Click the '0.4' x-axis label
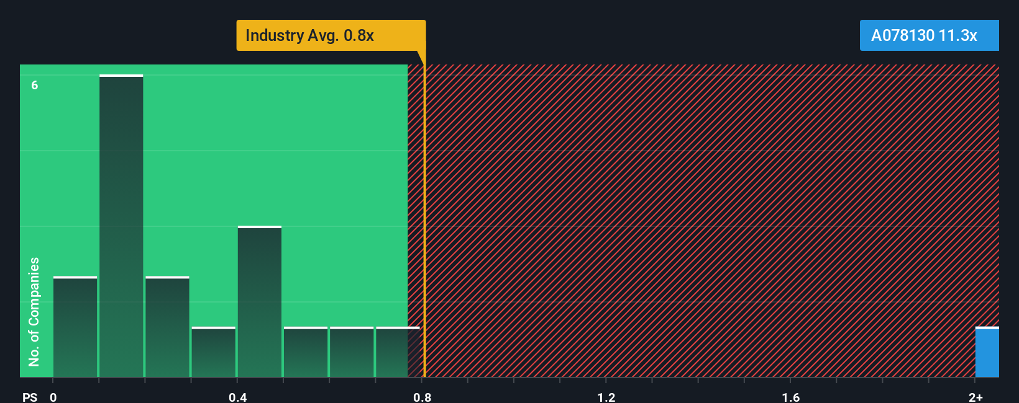 tap(238, 397)
